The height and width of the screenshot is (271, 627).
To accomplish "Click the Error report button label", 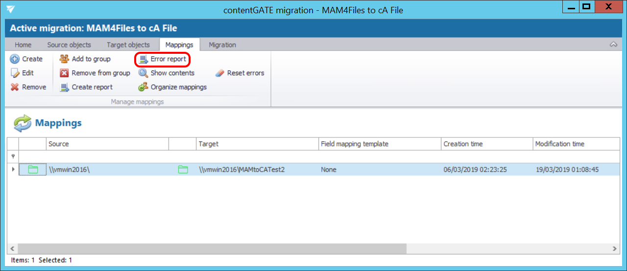I will click(168, 59).
